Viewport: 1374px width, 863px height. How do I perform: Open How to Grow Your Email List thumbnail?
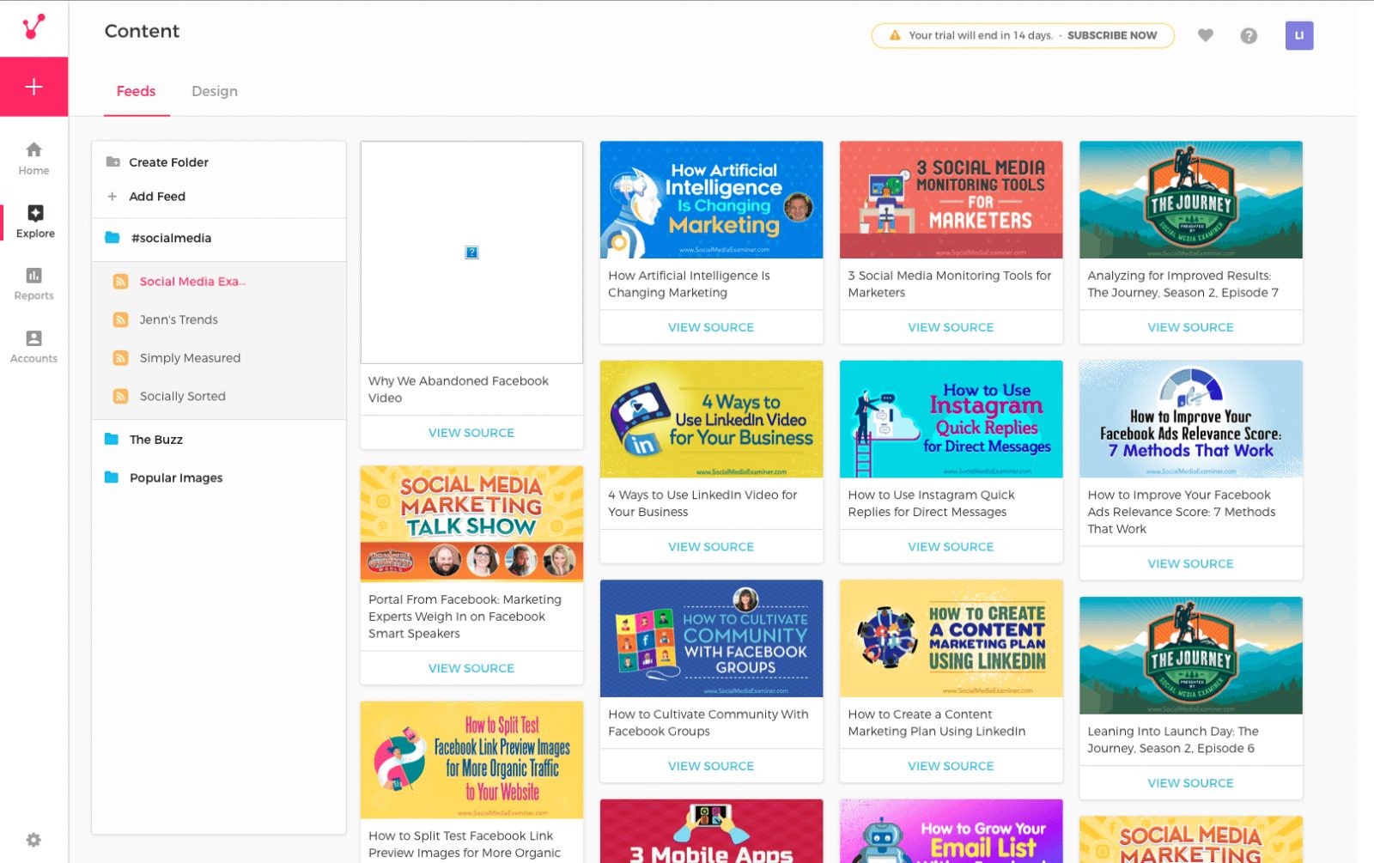pos(951,831)
